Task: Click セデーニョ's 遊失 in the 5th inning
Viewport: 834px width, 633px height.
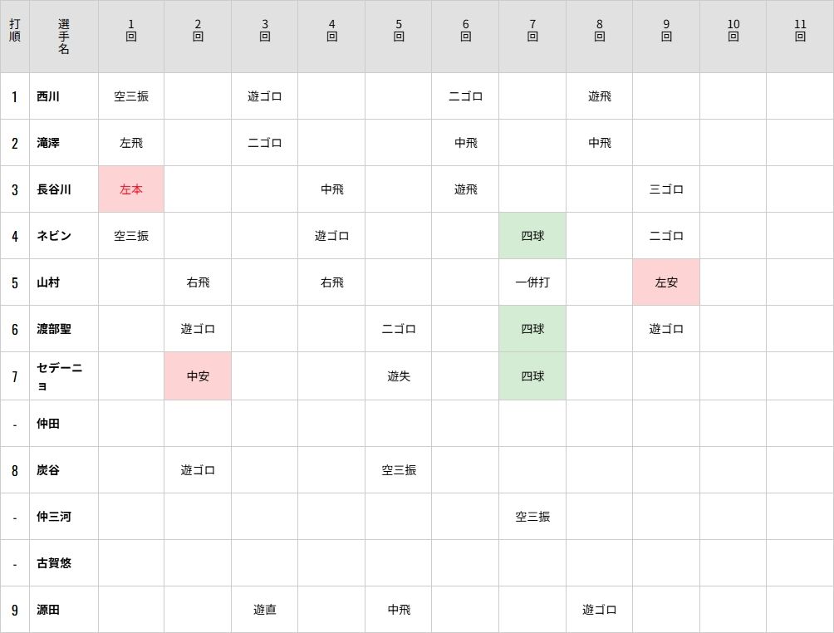Action: pyautogui.click(x=399, y=376)
